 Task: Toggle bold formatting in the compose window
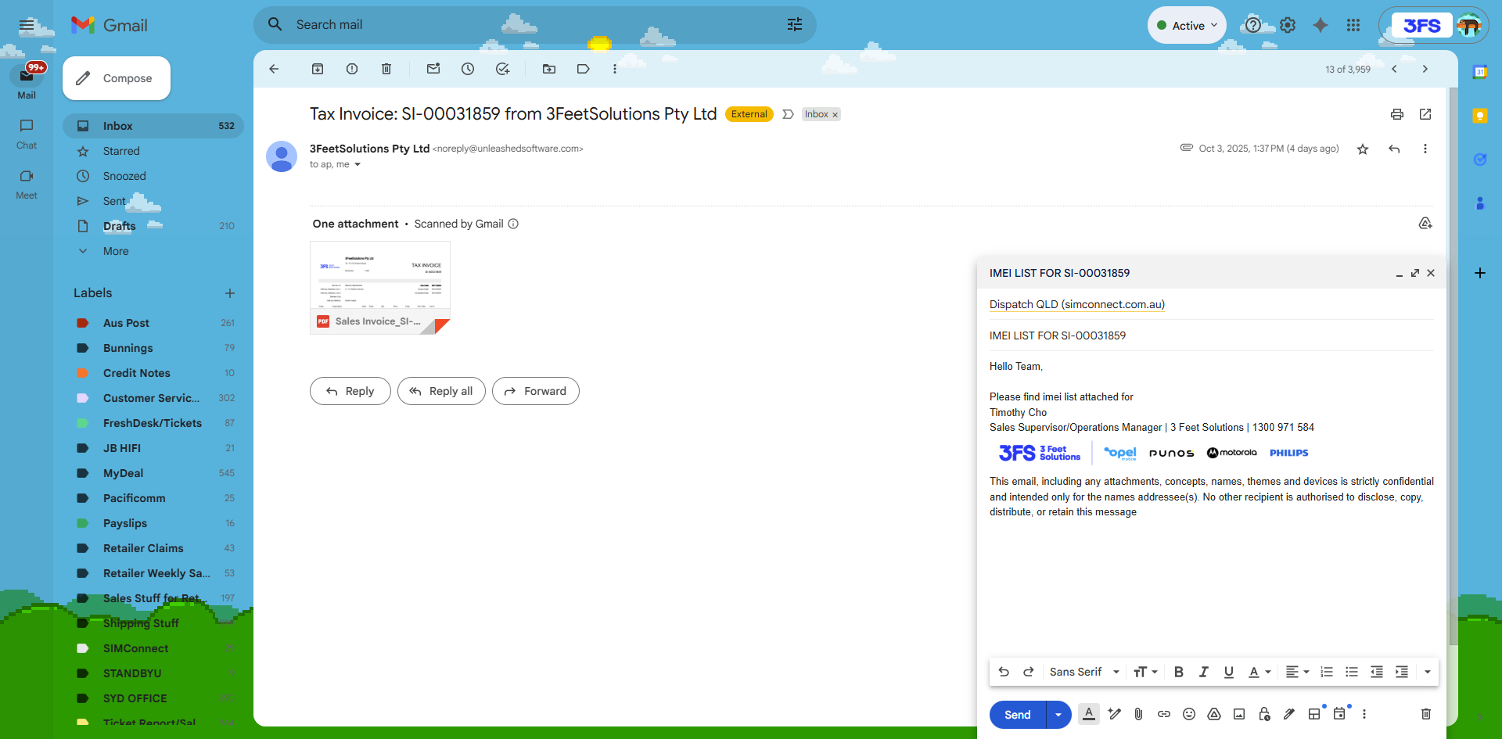1178,672
